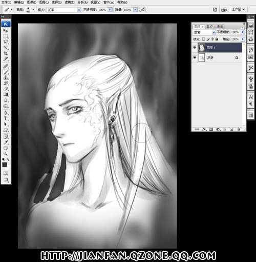Open the Help (帮助) menu
This screenshot has width=256, height=262.
122,2
